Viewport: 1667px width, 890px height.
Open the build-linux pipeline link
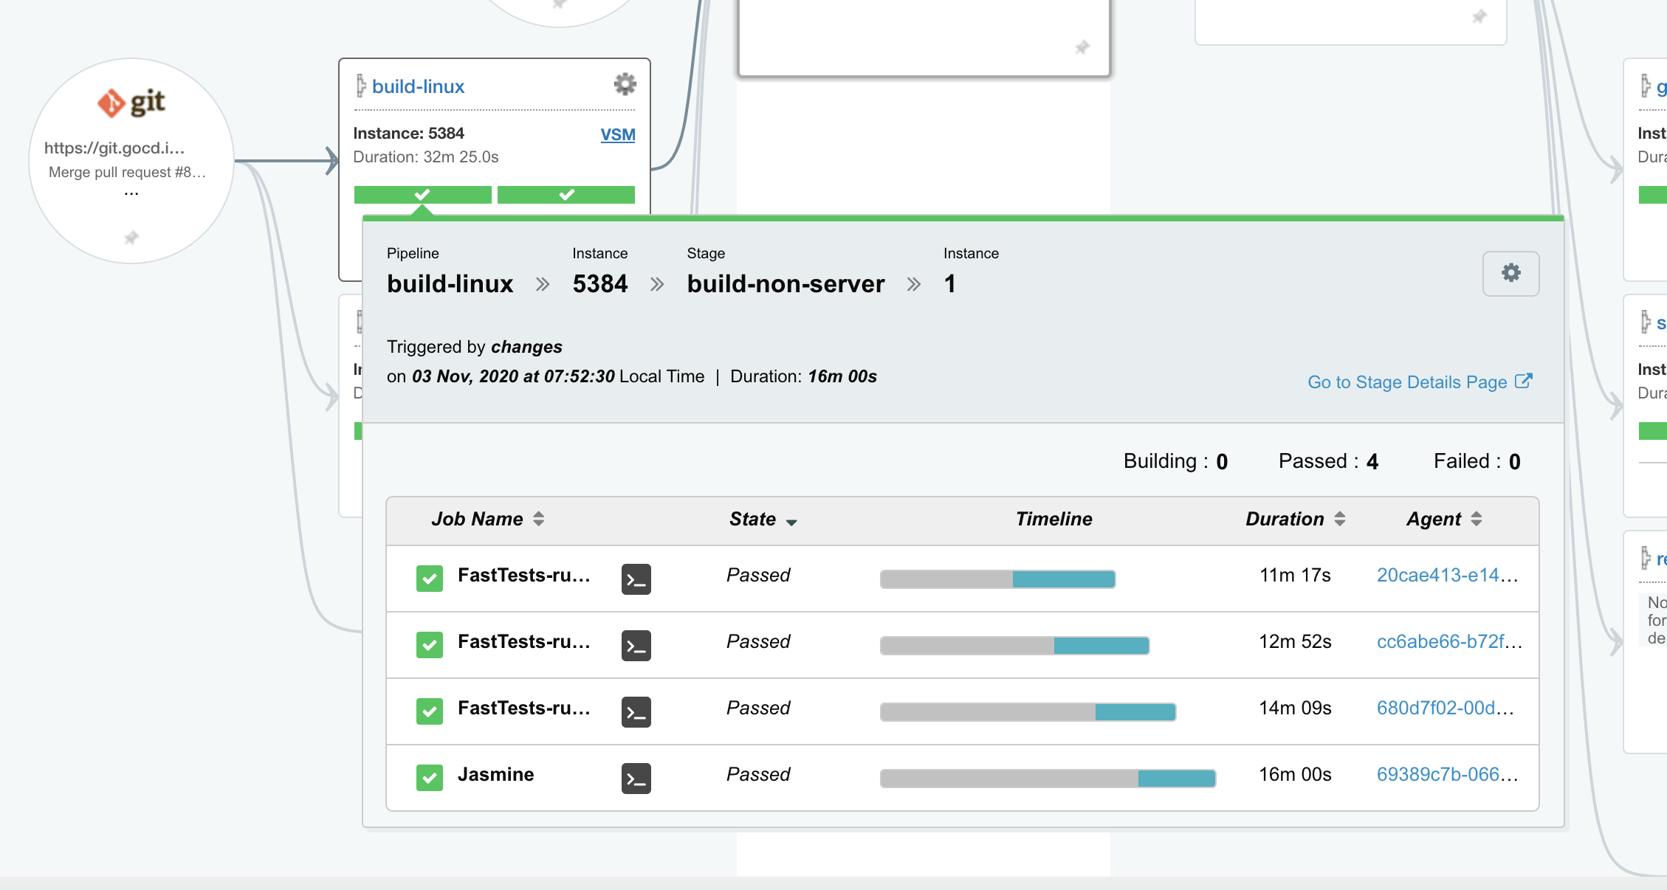coord(418,87)
